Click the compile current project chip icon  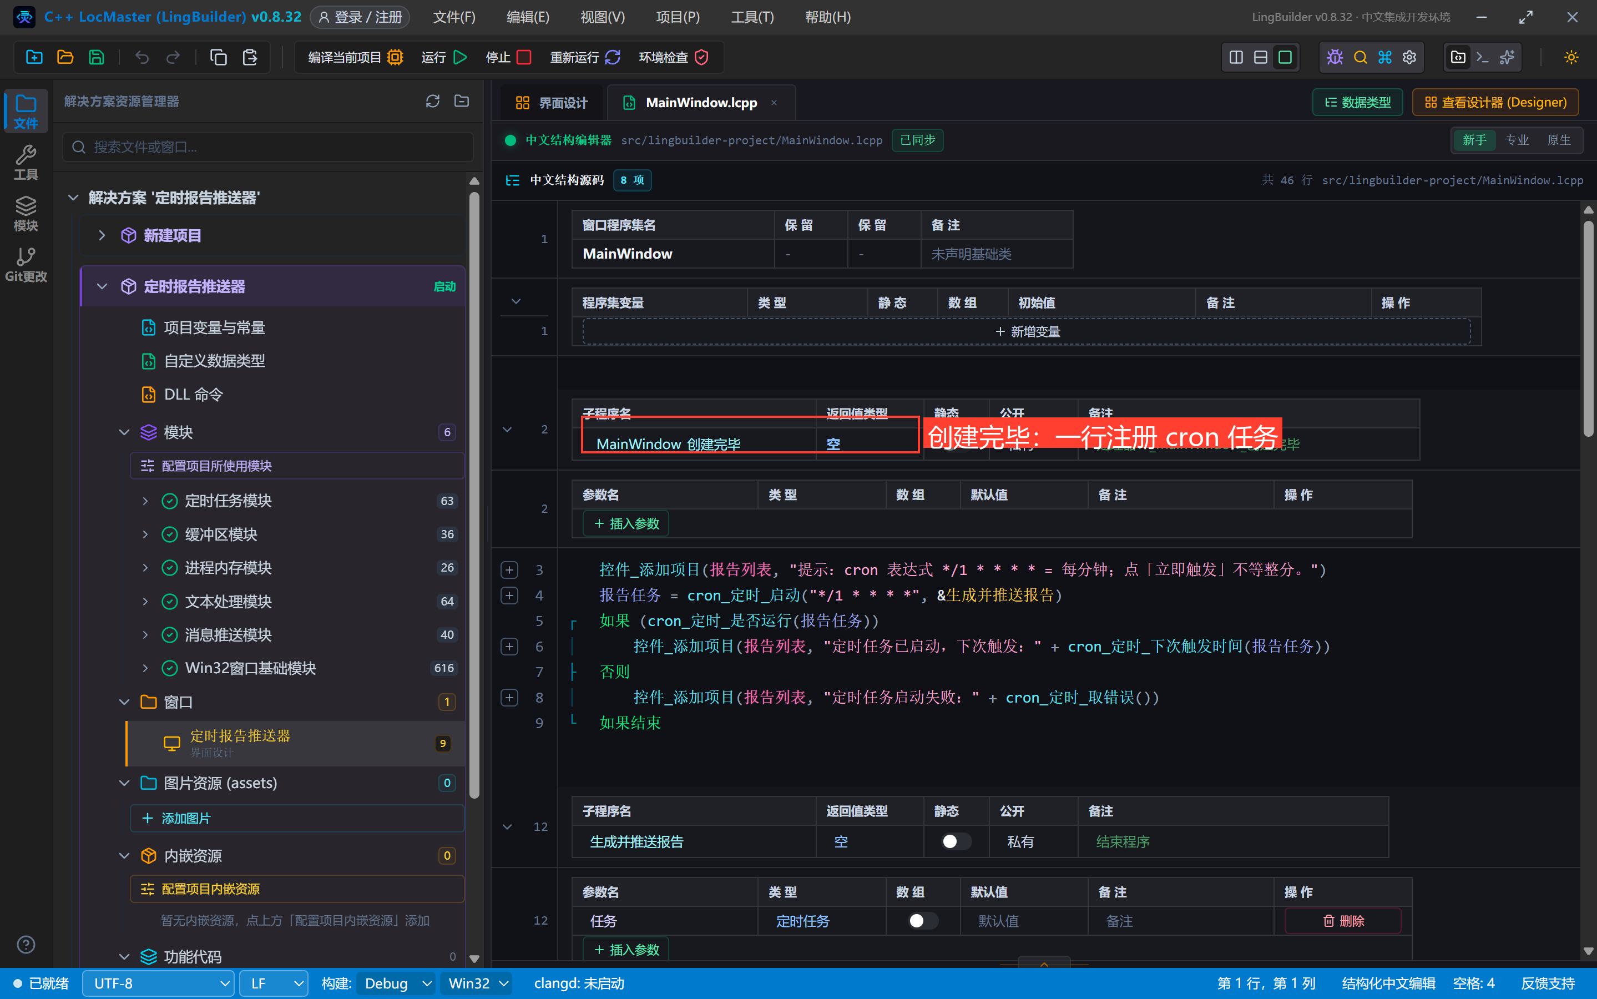395,58
